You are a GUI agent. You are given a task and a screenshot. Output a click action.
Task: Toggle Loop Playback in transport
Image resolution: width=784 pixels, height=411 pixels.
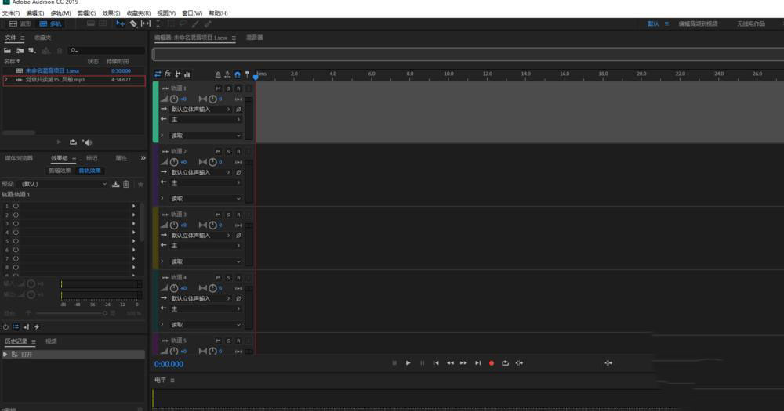(505, 363)
